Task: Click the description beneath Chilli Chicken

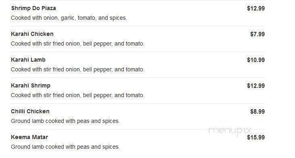Action: 65,121
